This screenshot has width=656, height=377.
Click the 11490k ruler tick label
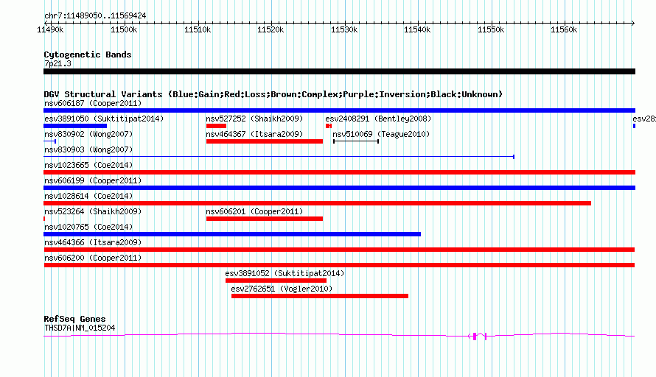[x=50, y=29]
